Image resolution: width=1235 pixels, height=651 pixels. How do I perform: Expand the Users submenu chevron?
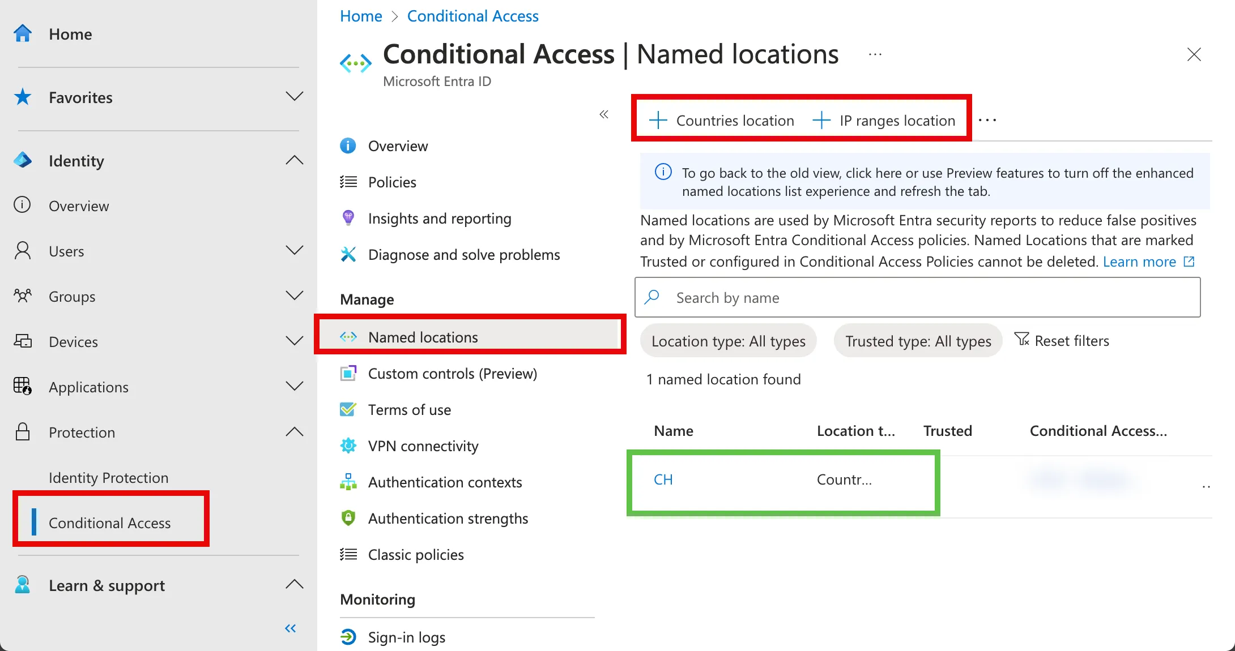tap(295, 250)
